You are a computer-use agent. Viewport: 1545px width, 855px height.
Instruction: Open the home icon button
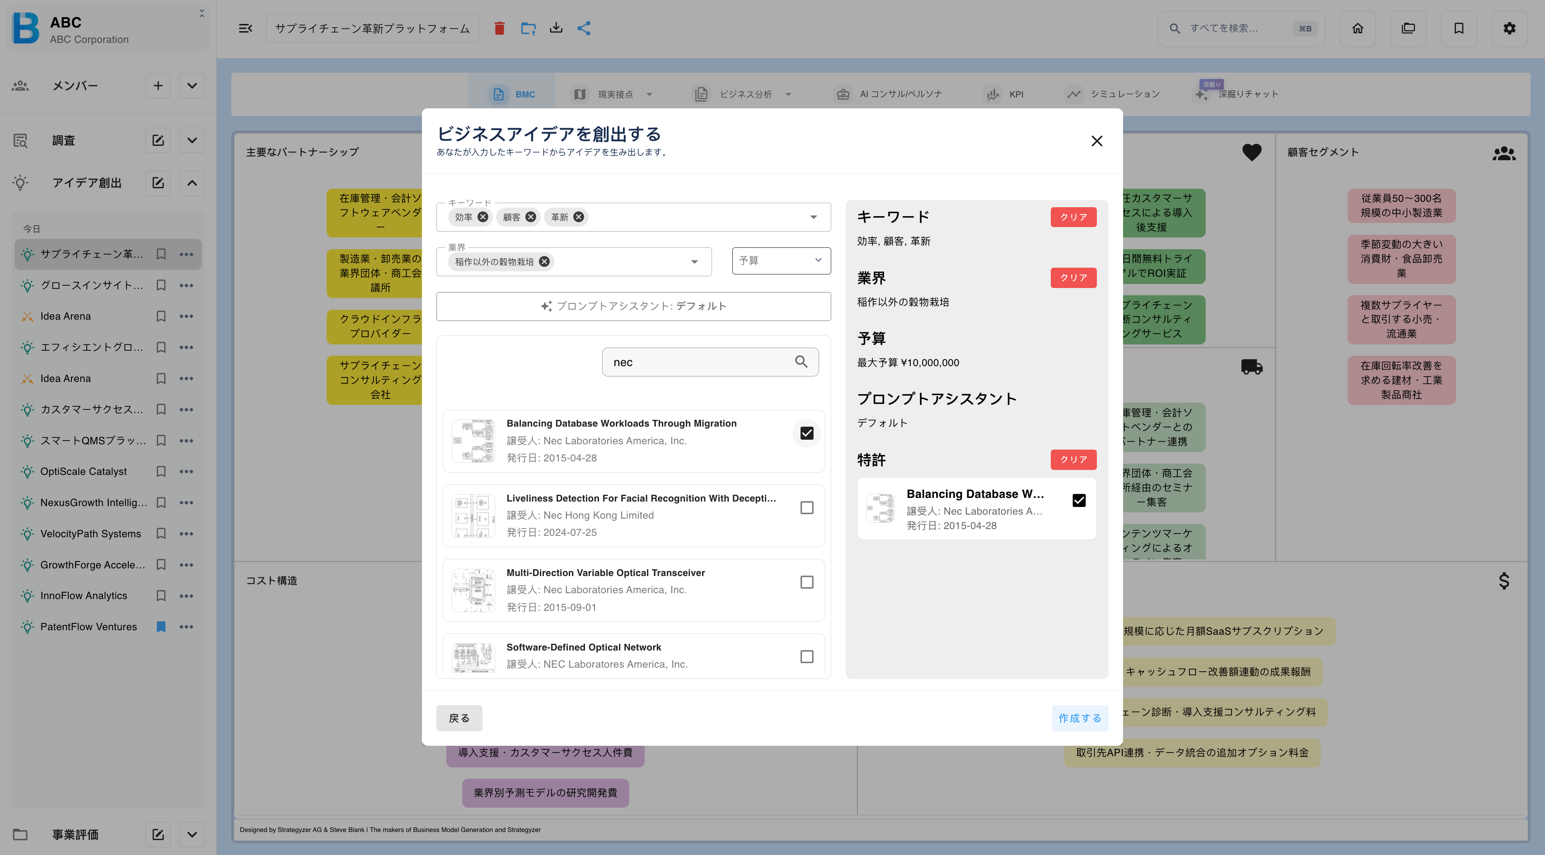point(1357,28)
